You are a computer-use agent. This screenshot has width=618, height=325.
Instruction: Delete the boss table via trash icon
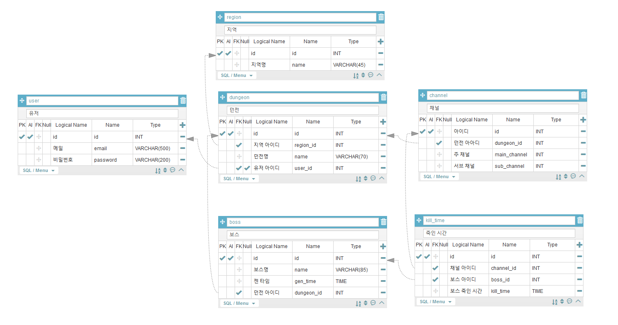click(383, 222)
